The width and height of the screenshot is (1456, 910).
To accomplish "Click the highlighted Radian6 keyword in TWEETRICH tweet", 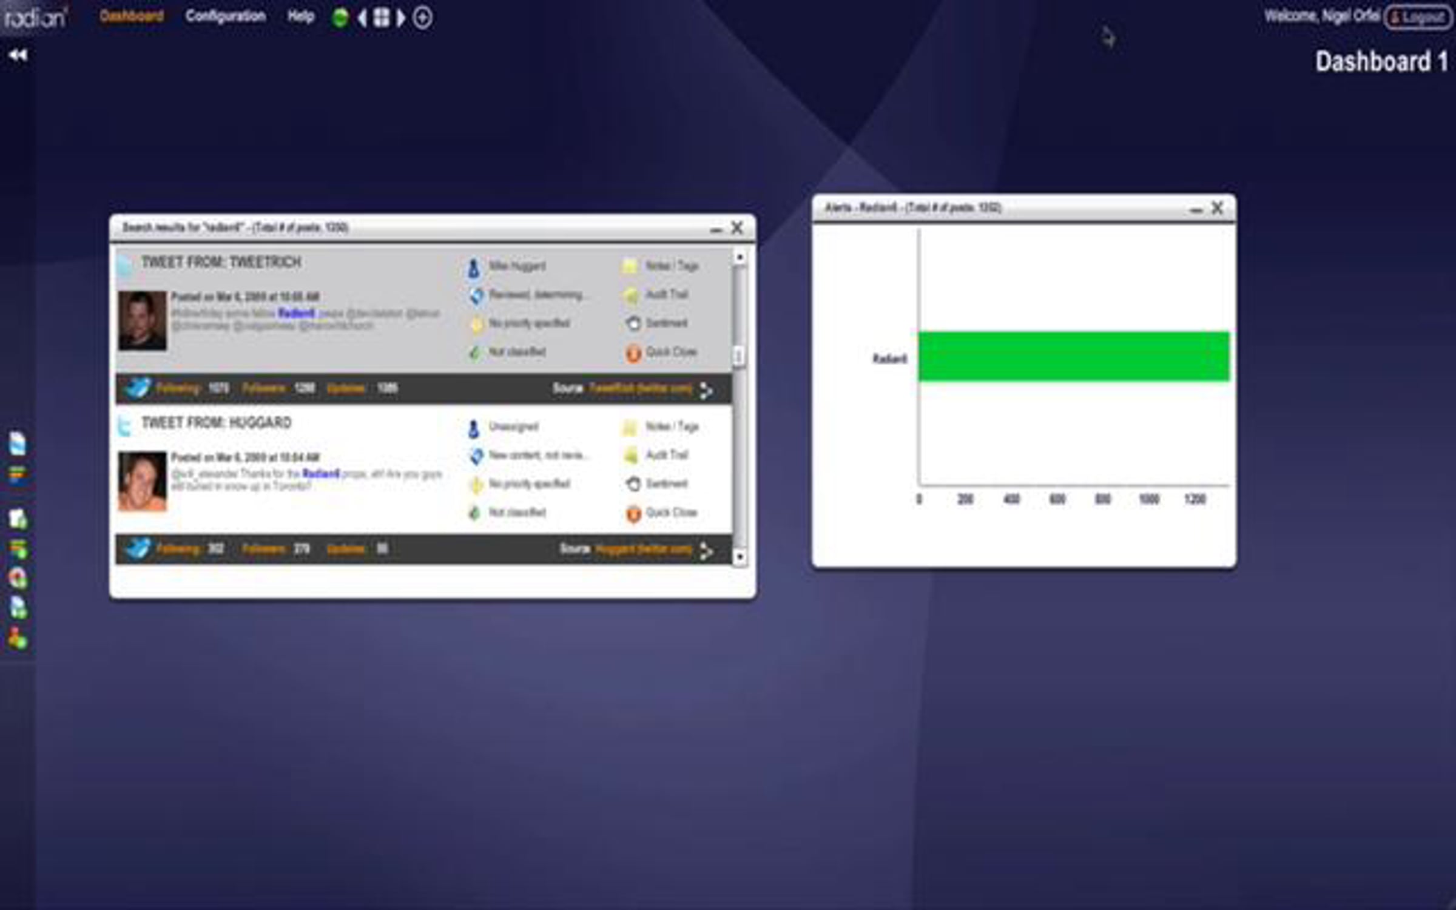I will 297,313.
